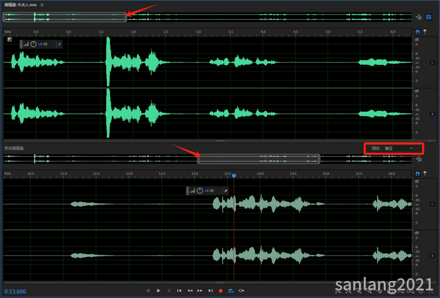The image size is (440, 298).
Task: Click the upper HUD volume knob
Action: tap(33, 43)
